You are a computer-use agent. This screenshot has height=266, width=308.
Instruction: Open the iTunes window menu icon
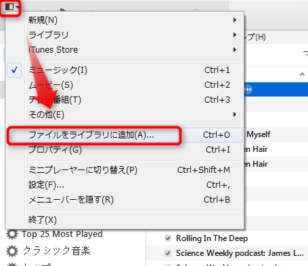tap(12, 7)
